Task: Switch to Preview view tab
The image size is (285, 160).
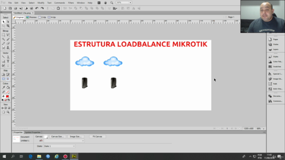Action: (x=32, y=17)
